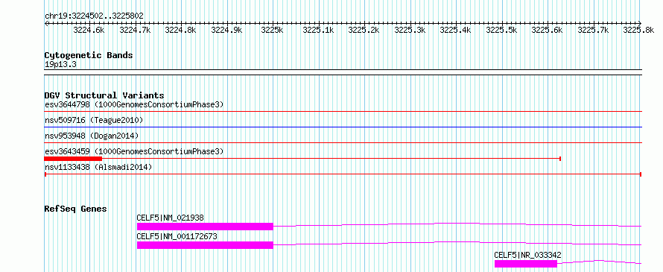Click the red nsv953948 variant line
The height and width of the screenshot is (272, 663).
pos(343,142)
